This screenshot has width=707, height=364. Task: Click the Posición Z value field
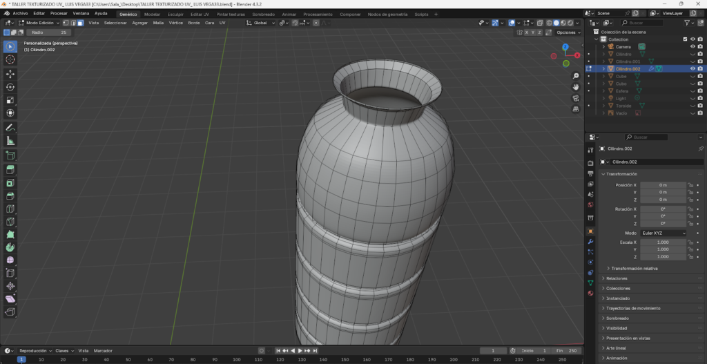click(x=663, y=200)
